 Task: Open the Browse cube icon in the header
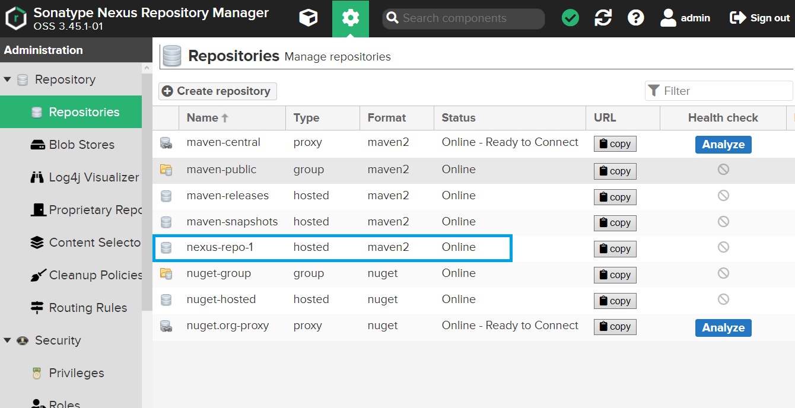(x=309, y=18)
